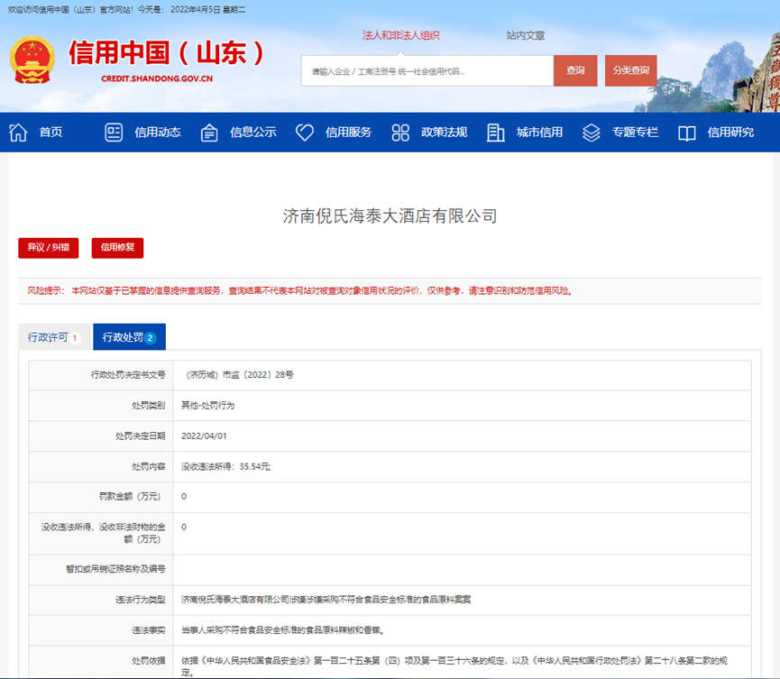
Task: Switch to 行政许可 tab
Action: pos(55,337)
